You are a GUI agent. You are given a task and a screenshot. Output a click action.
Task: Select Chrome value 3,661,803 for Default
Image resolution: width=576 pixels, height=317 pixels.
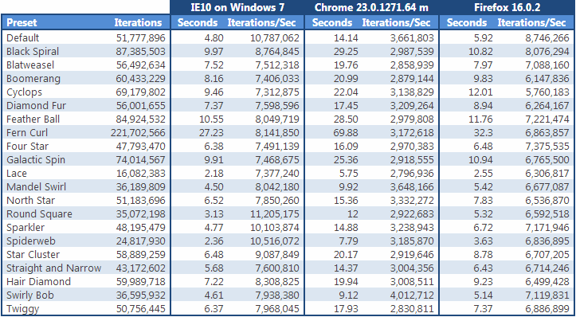(x=412, y=38)
